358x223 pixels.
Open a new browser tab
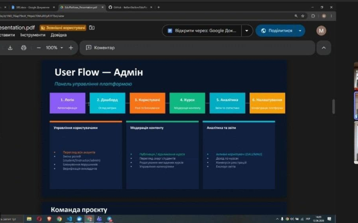(x=158, y=7)
